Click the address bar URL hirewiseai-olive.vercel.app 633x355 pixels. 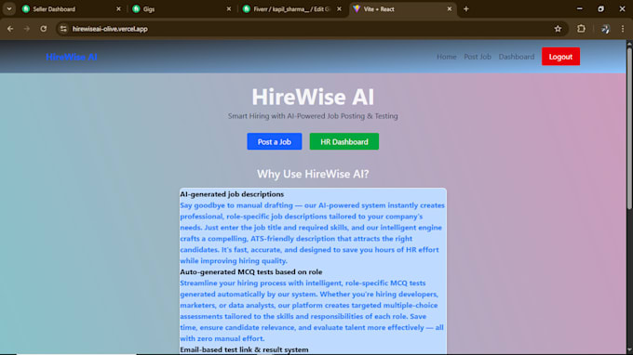[110, 29]
